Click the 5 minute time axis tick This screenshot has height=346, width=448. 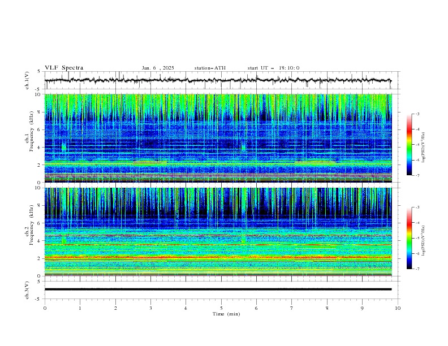pyautogui.click(x=221, y=308)
